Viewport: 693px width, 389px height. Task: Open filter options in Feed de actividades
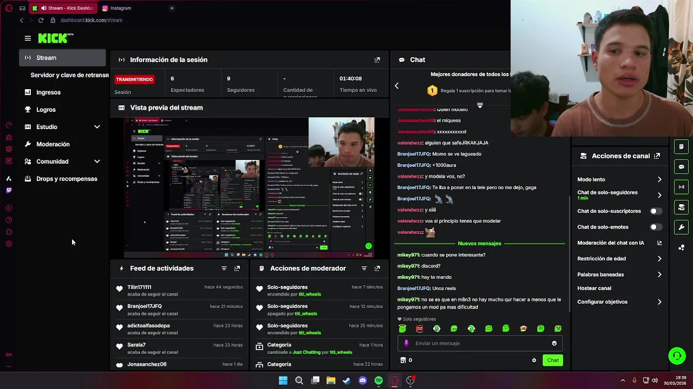(224, 269)
